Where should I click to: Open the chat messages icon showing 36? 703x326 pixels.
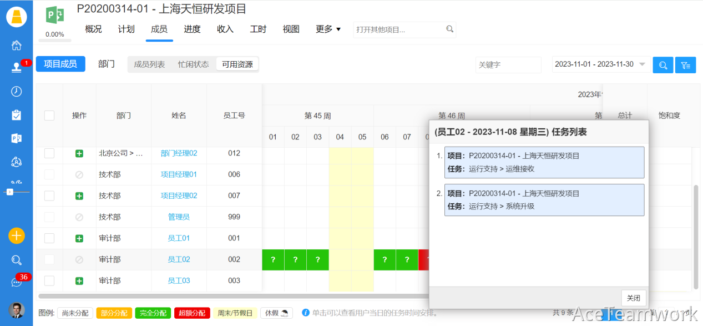(x=17, y=282)
